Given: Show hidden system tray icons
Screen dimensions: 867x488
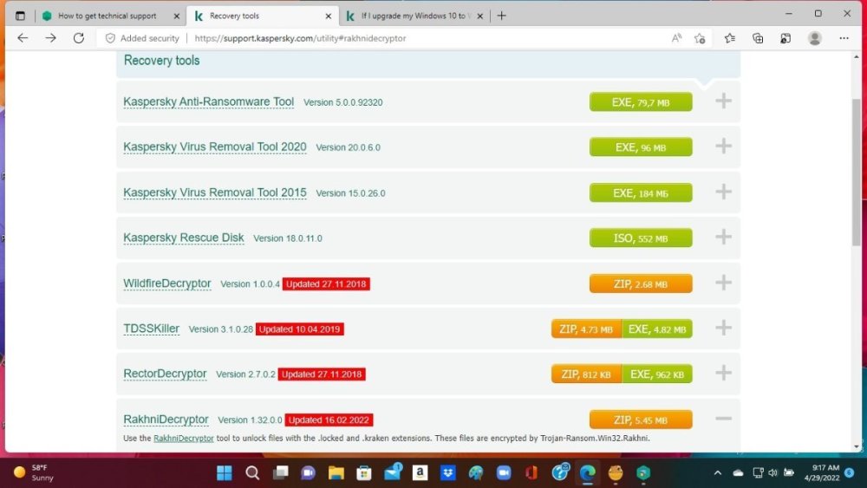Looking at the screenshot, I should (x=718, y=473).
